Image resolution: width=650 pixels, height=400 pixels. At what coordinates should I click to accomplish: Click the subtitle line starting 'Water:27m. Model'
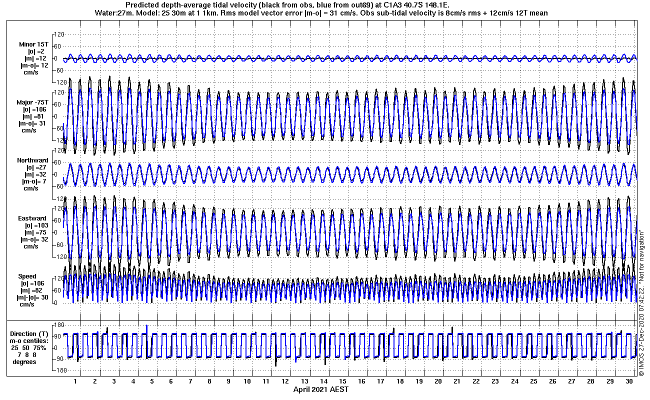point(320,12)
